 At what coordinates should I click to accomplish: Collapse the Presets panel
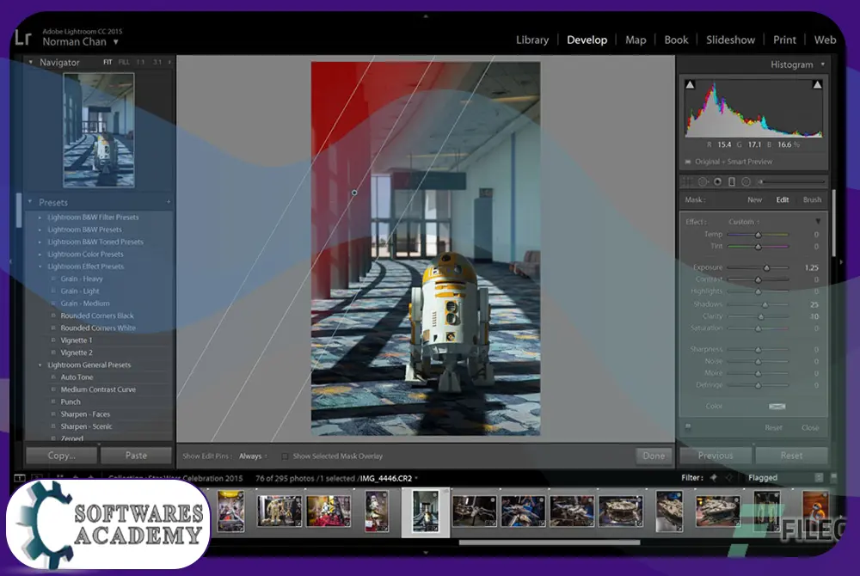[30, 202]
